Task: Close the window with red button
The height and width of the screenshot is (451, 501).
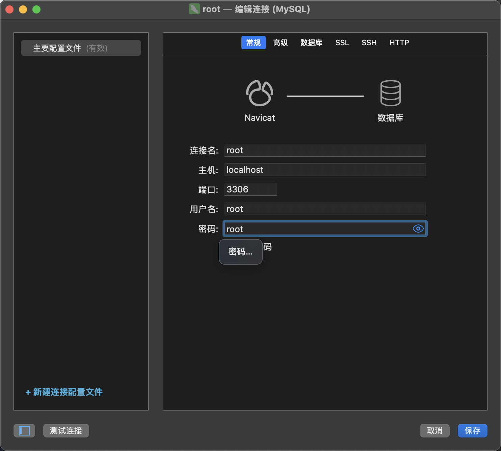Action: (x=9, y=9)
